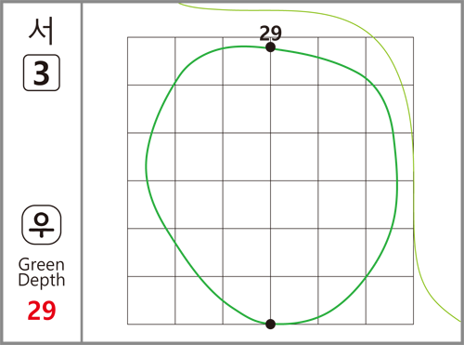Click the red 29 depth value
Viewport: 464px width, 345px height.
tap(42, 311)
